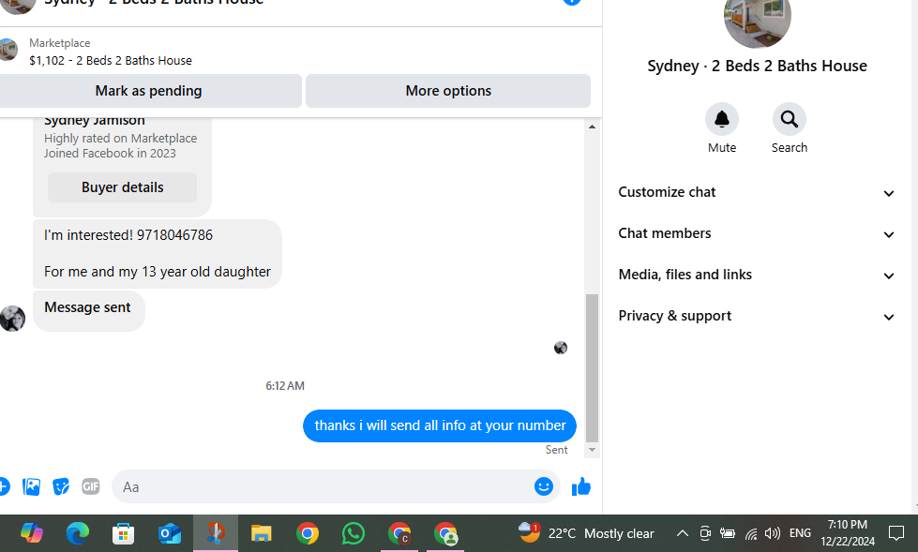918x552 pixels.
Task: Mute the conversation with bell icon
Action: coord(721,119)
